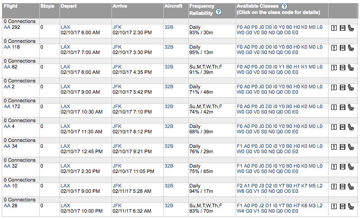
Task: View the seat map icon for AA 2
Action: click(351, 87)
